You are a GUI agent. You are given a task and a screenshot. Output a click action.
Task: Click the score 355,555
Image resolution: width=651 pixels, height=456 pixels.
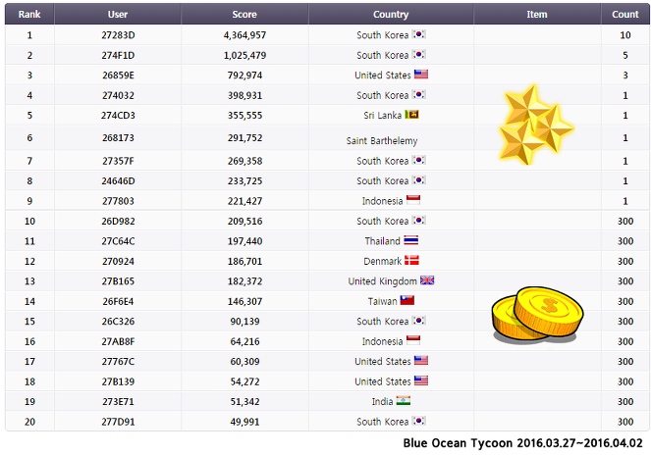click(x=244, y=116)
